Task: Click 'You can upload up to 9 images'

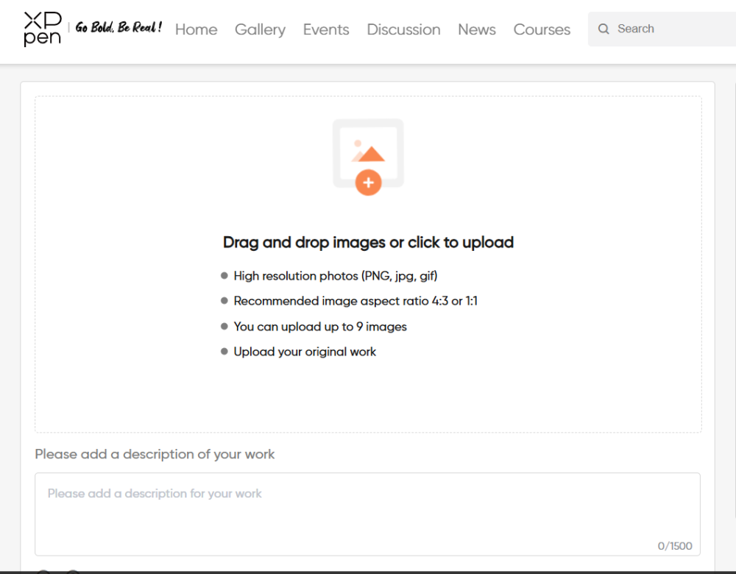Action: (320, 327)
